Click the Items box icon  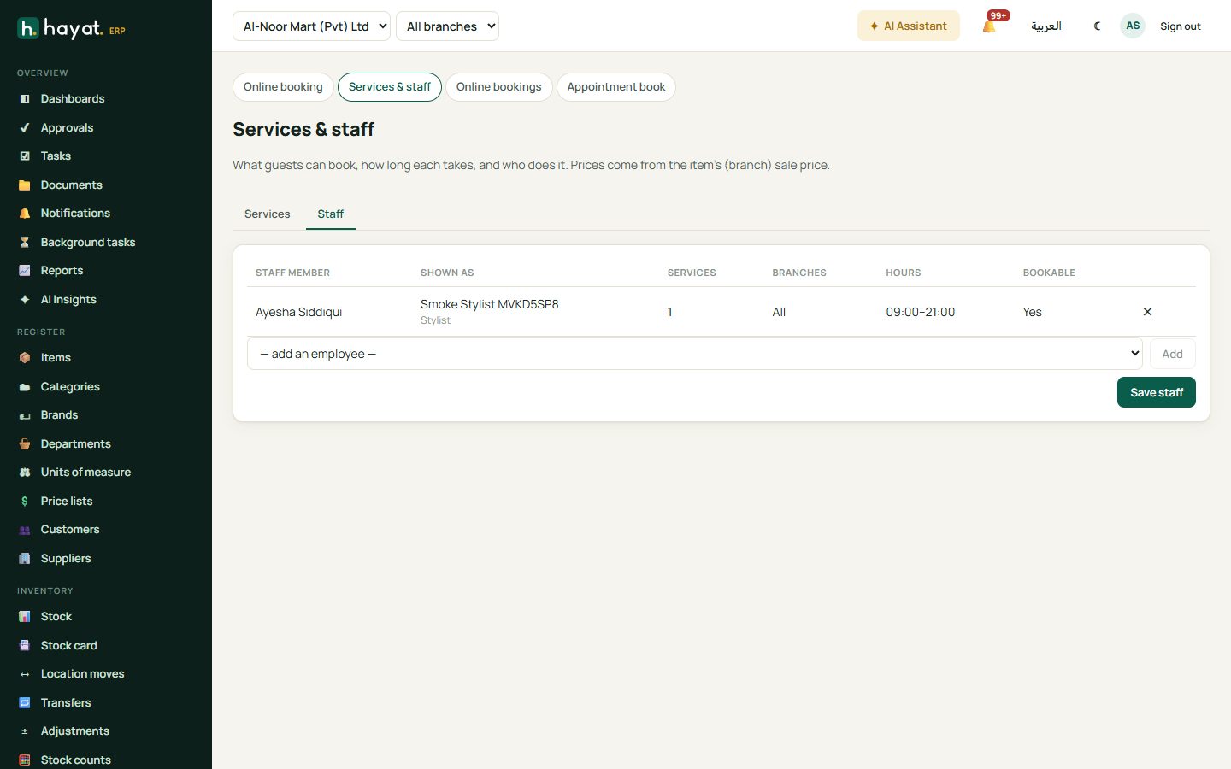point(25,358)
